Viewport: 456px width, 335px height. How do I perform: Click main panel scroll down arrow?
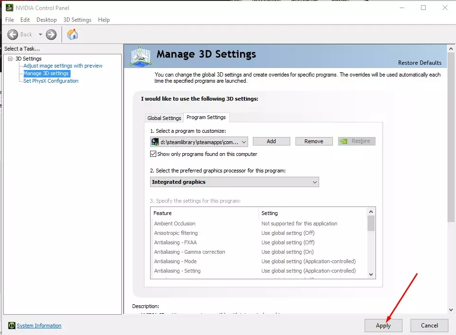(451, 310)
